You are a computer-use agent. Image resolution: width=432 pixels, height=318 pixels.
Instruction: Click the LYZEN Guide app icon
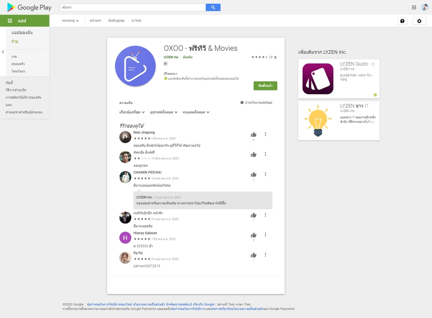pyautogui.click(x=318, y=79)
